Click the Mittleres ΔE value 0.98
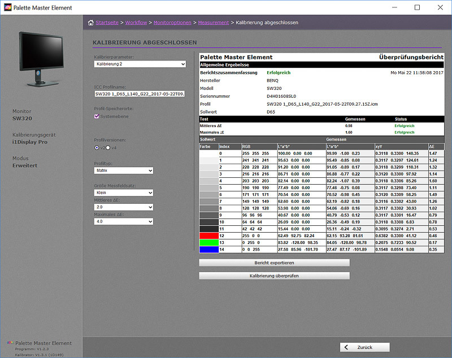This screenshot has height=358, width=452. pyautogui.click(x=349, y=126)
